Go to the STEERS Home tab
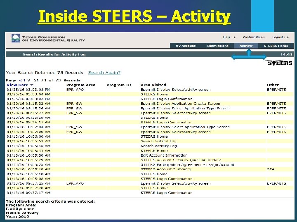Image resolution: width=297 pixels, height=222 pixels. pos(276,46)
